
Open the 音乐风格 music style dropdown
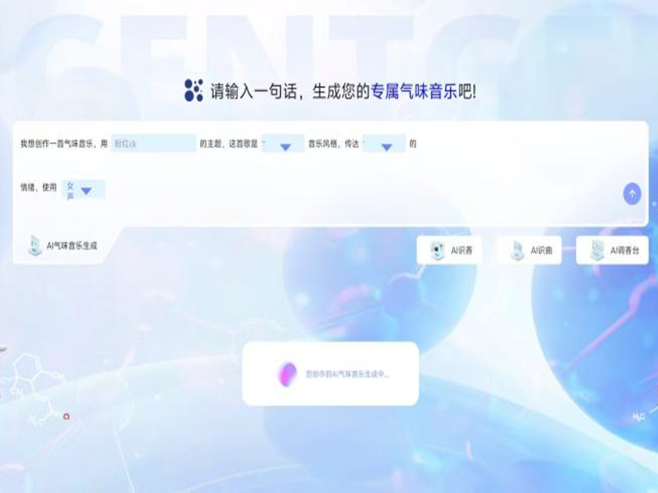coord(283,144)
